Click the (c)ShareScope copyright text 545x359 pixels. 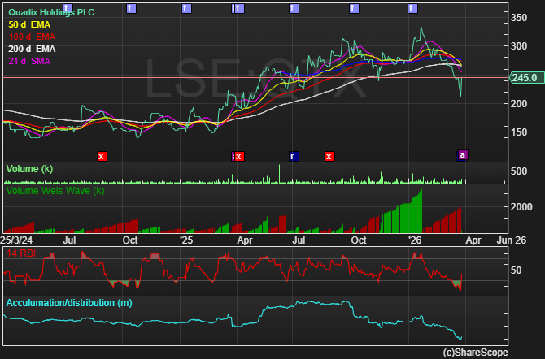[x=475, y=353]
